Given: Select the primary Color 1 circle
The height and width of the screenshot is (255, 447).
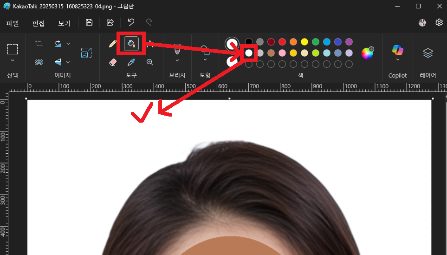Looking at the screenshot, I should click(x=232, y=44).
